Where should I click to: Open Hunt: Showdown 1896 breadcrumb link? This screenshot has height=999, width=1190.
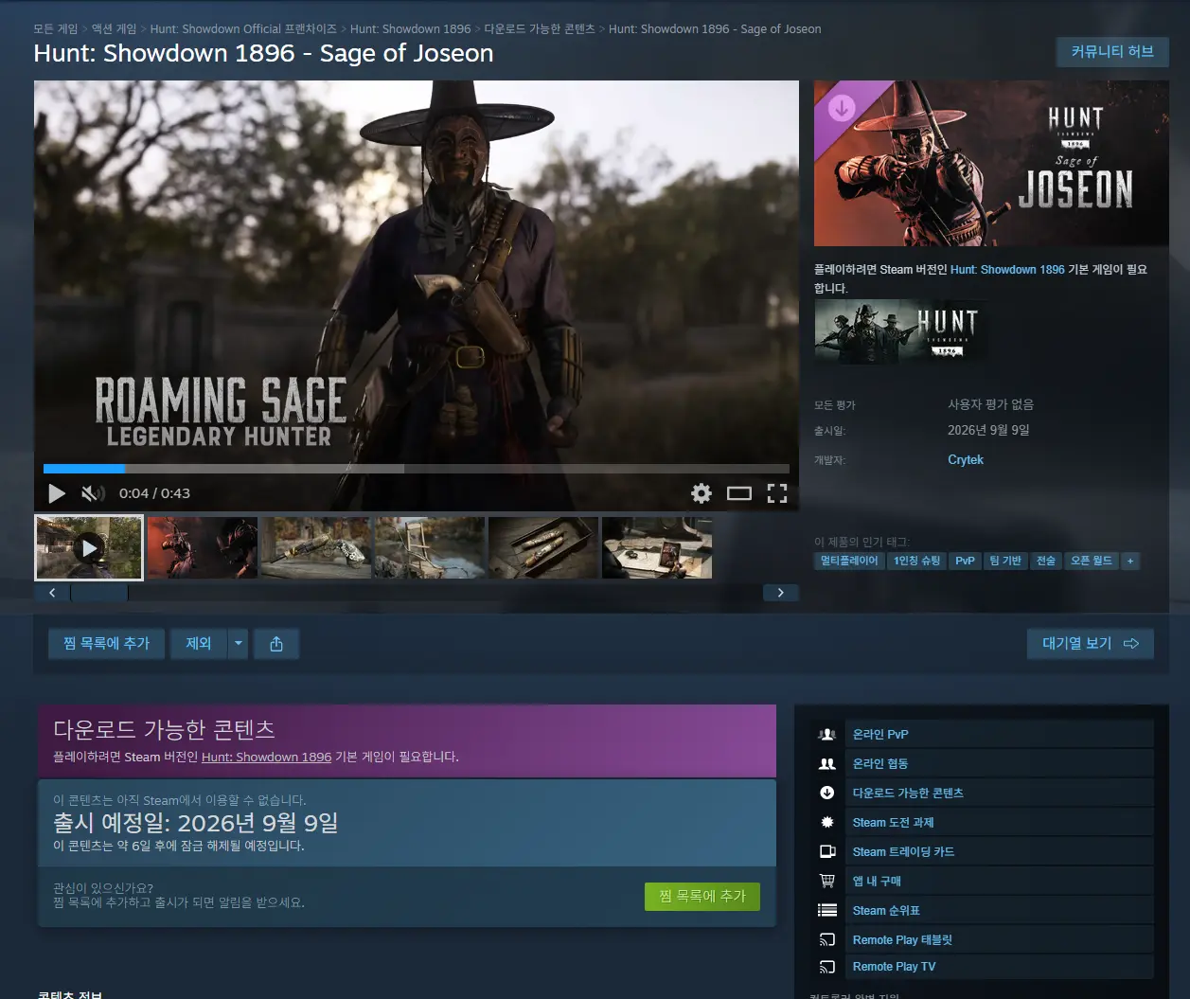tap(410, 29)
